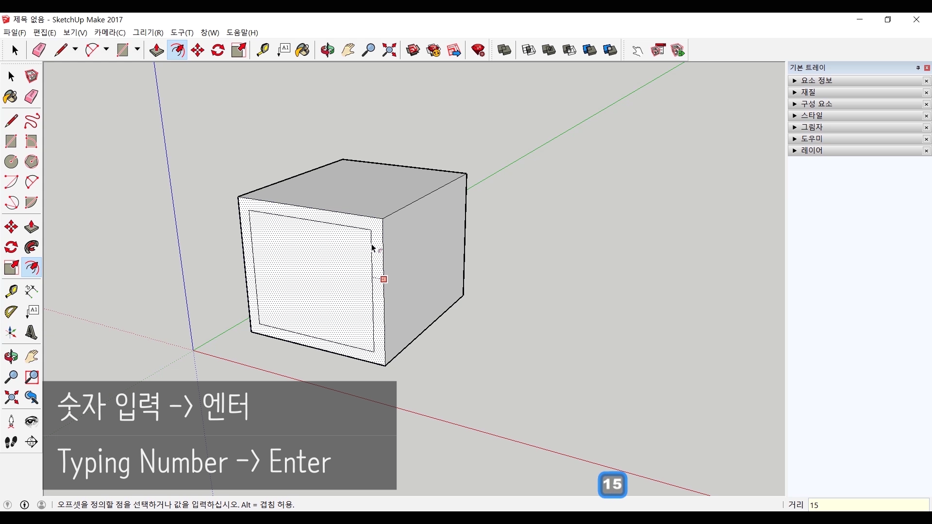This screenshot has width=932, height=524.
Task: Select the Eraser tool in top toolbar
Action: pos(39,50)
